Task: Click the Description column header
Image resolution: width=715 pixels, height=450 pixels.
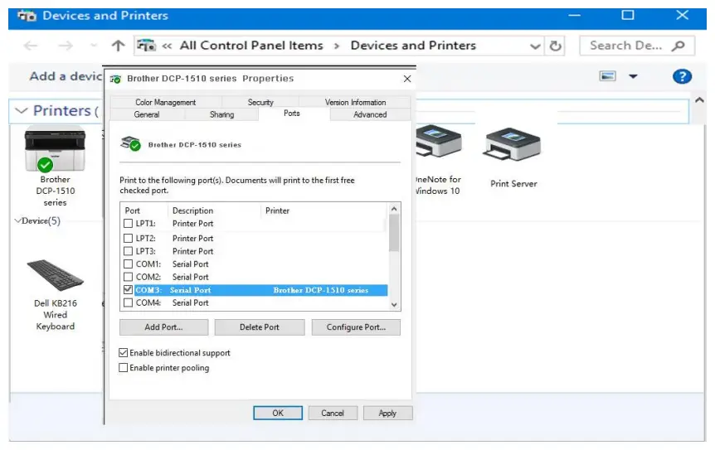Action: pyautogui.click(x=193, y=210)
